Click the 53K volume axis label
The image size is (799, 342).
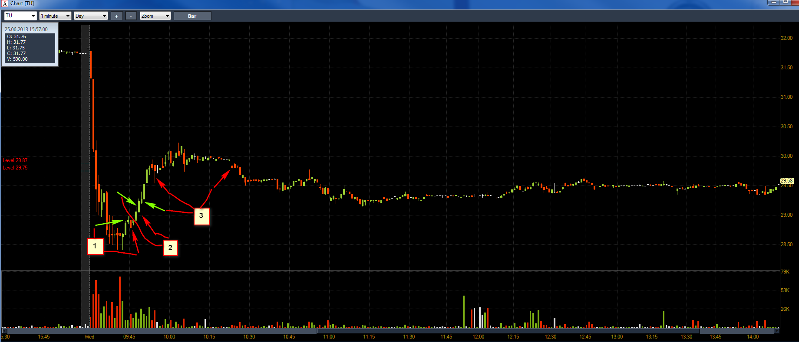point(785,290)
